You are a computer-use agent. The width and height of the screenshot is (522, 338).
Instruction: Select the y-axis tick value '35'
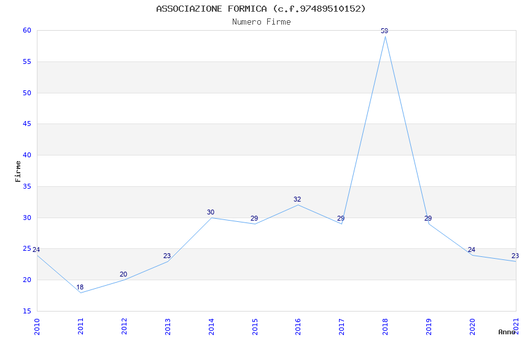click(27, 186)
